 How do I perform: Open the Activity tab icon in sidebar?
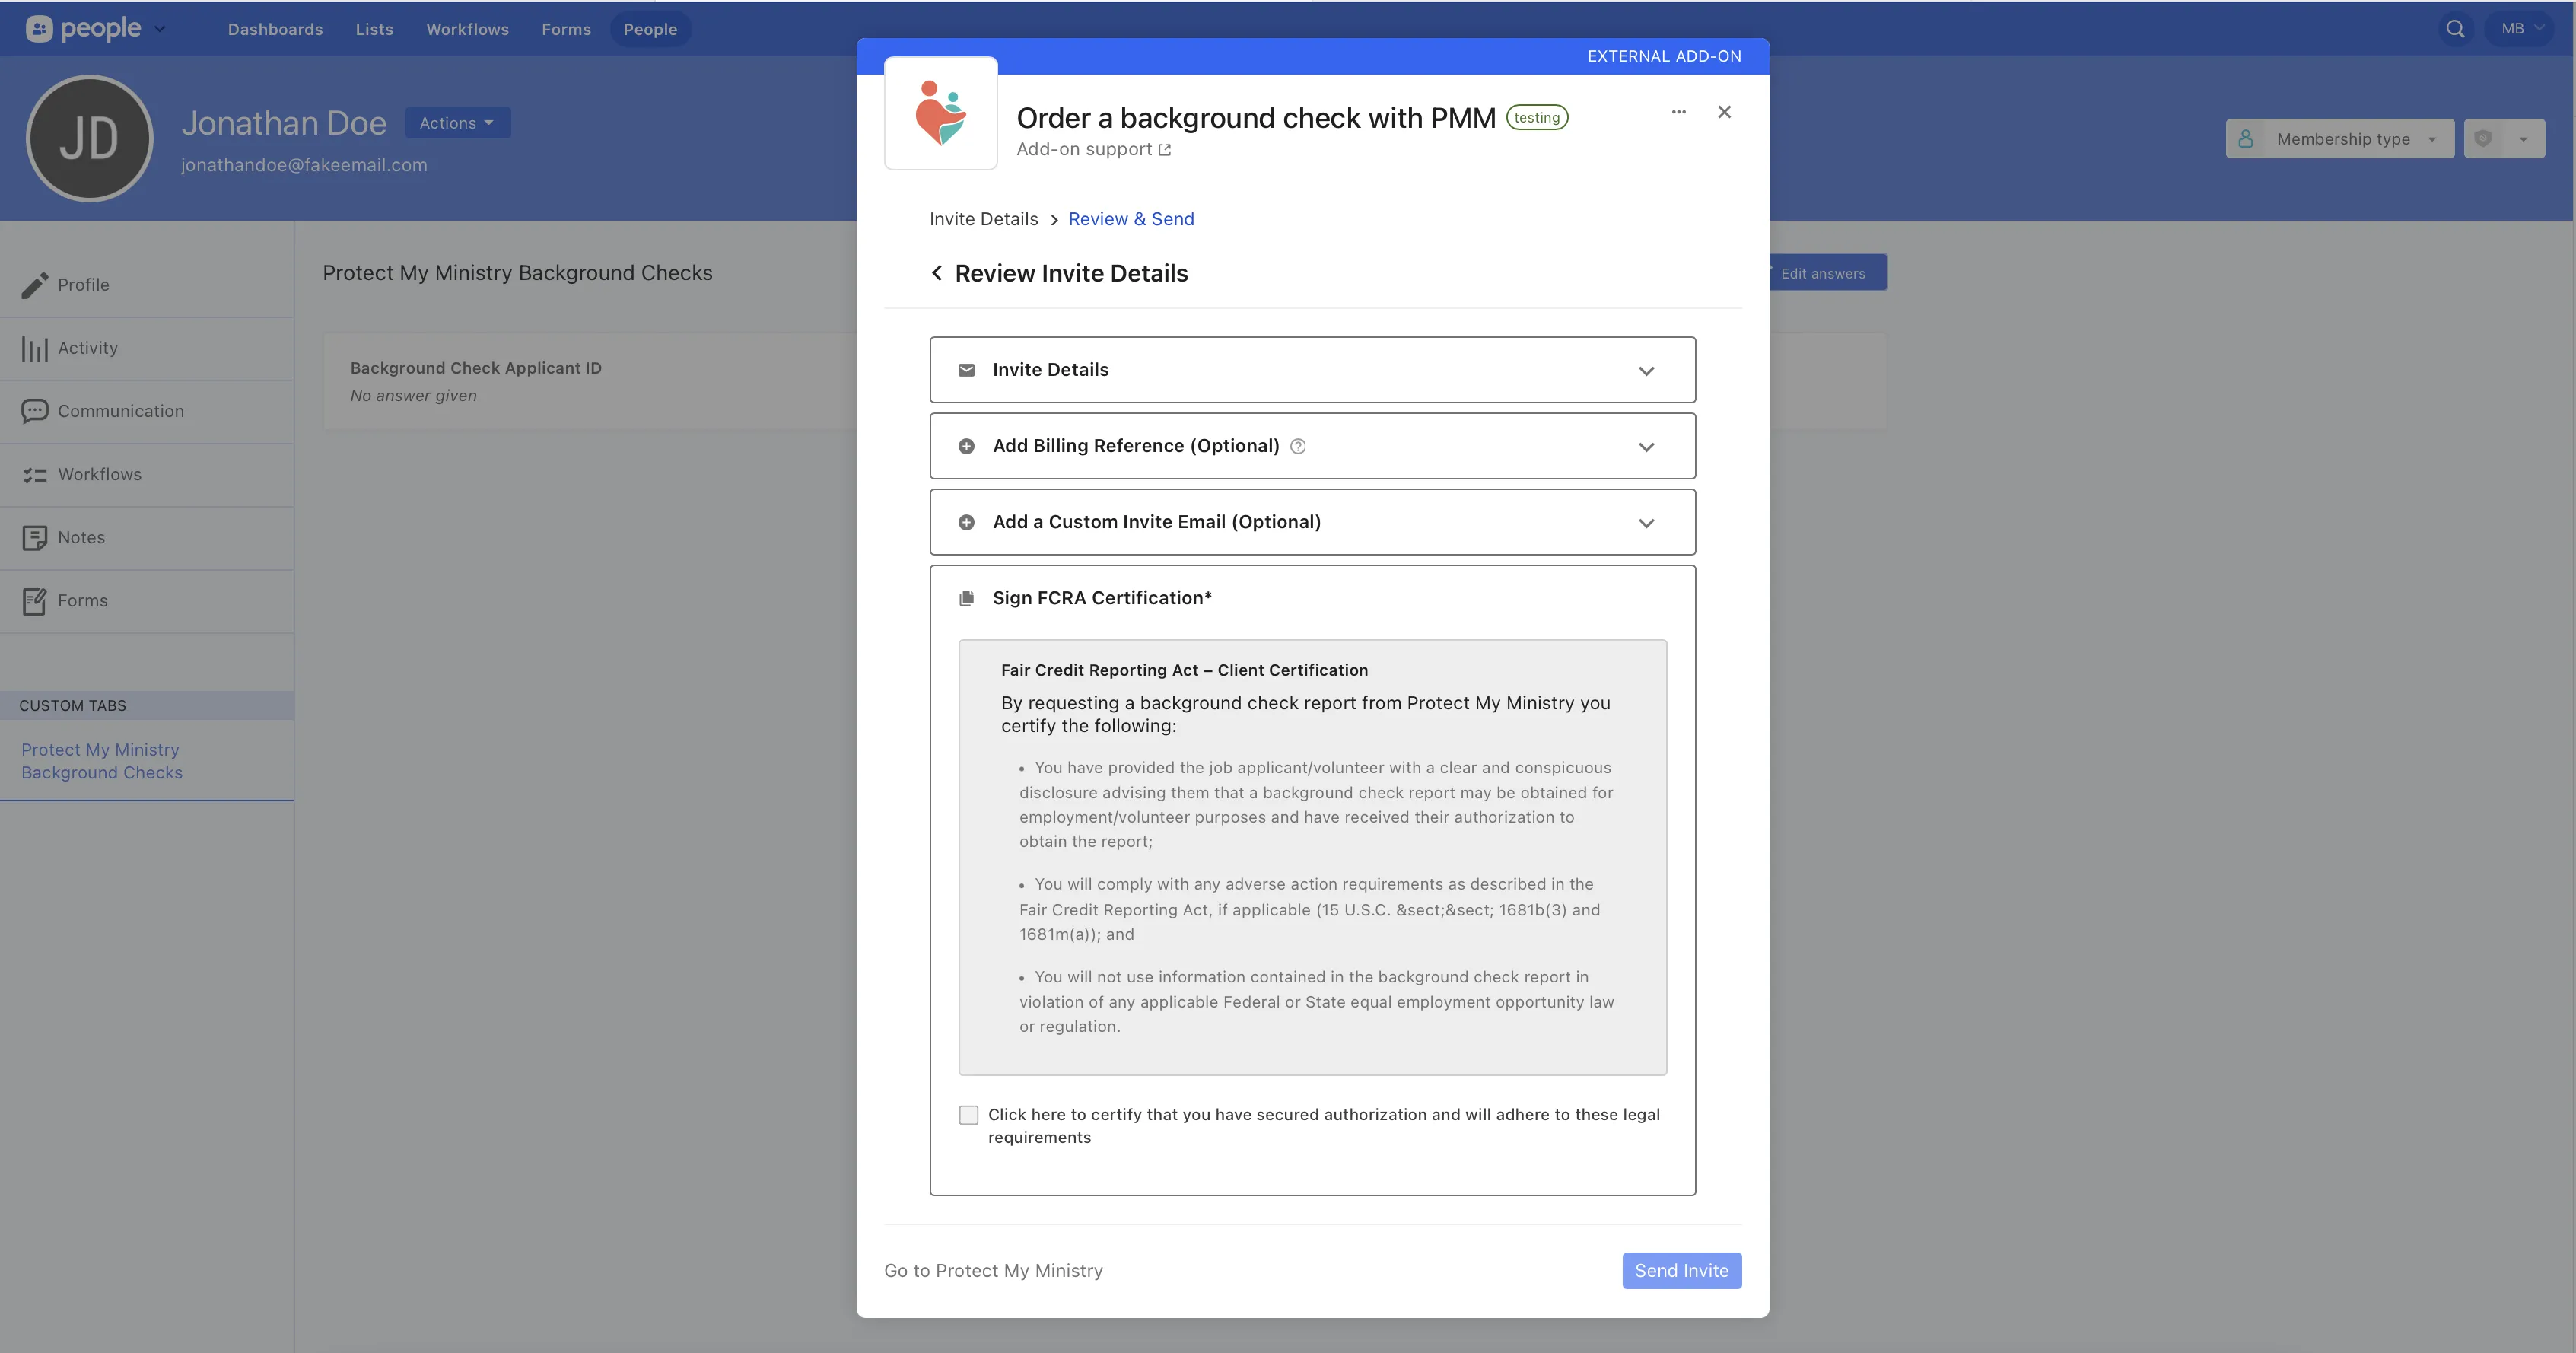coord(36,348)
